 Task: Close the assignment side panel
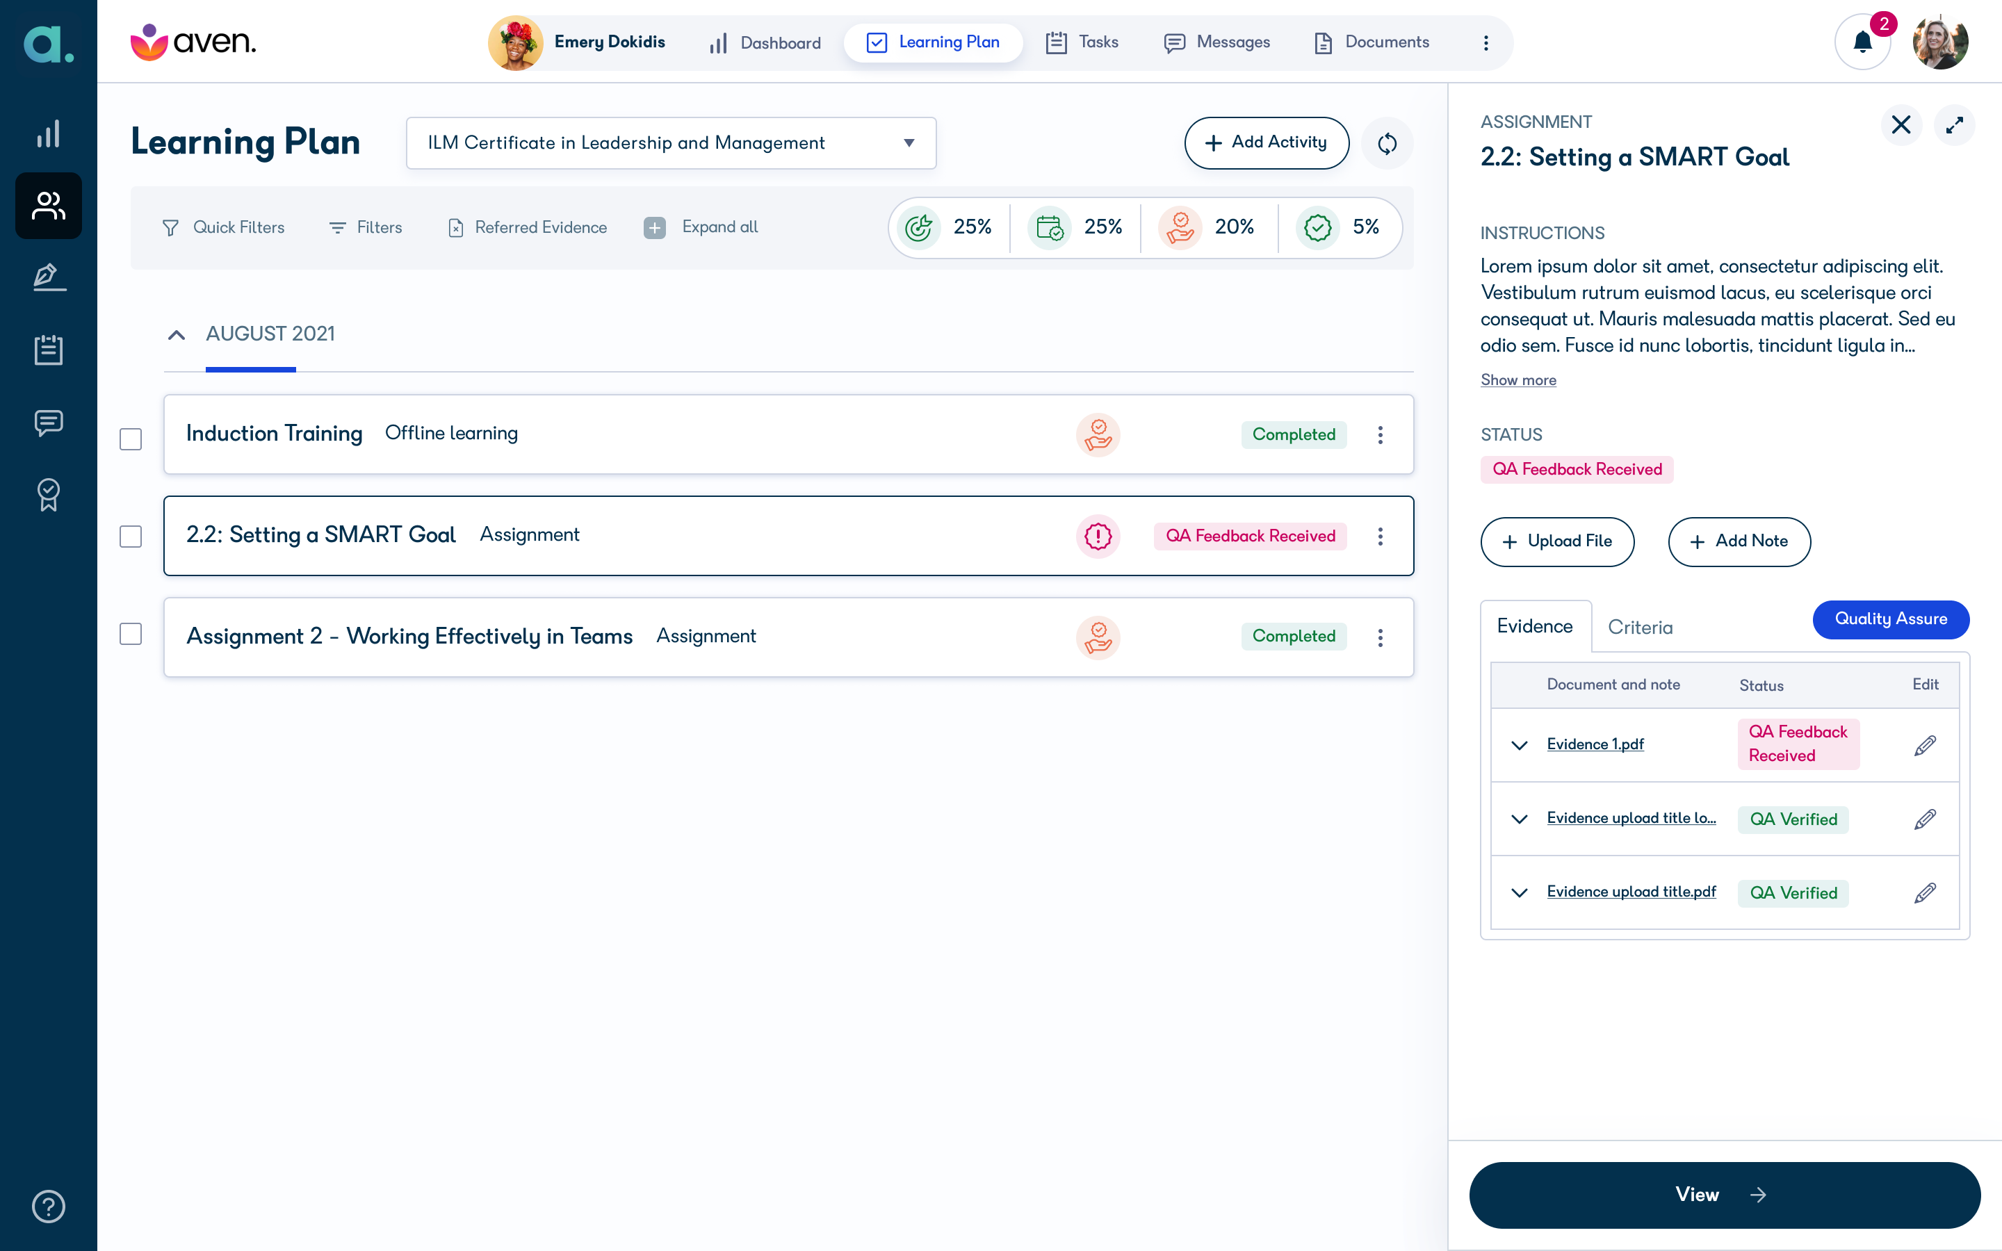1901,125
